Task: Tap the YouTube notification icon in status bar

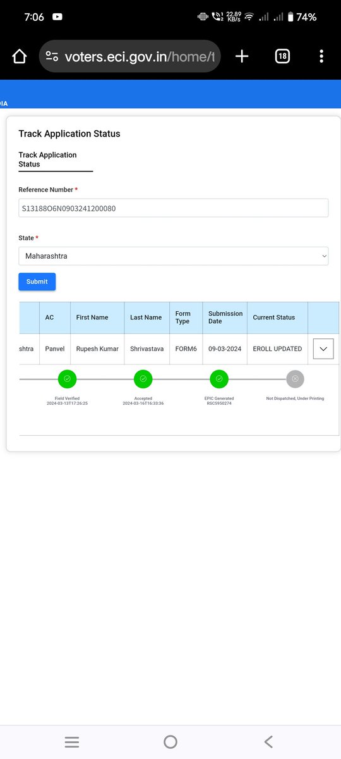Action: [x=57, y=17]
